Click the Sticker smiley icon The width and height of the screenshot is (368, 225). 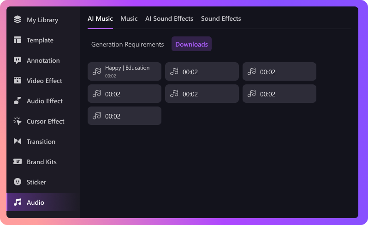pyautogui.click(x=18, y=182)
